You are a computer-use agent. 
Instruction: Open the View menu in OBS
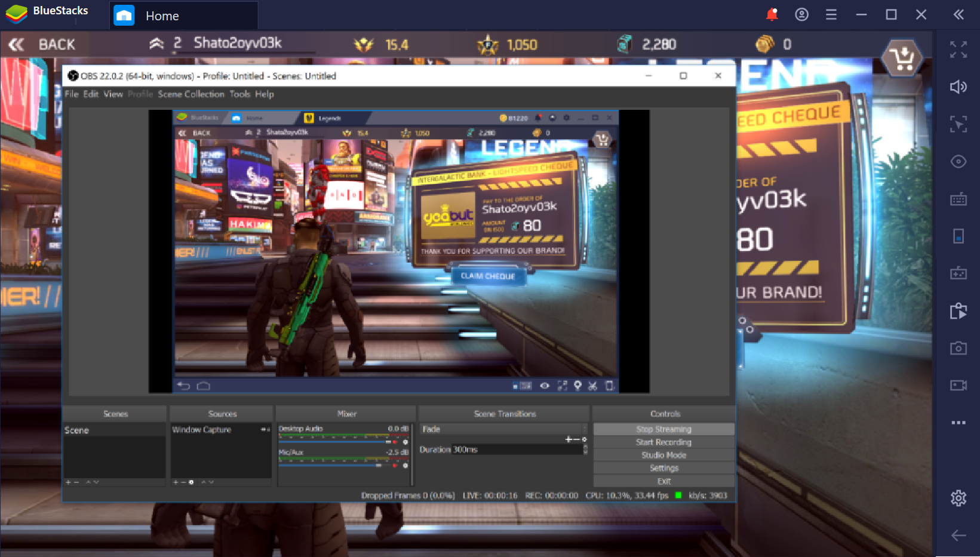113,94
